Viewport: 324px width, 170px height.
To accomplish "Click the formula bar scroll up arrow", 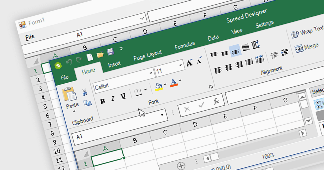I will (302, 97).
